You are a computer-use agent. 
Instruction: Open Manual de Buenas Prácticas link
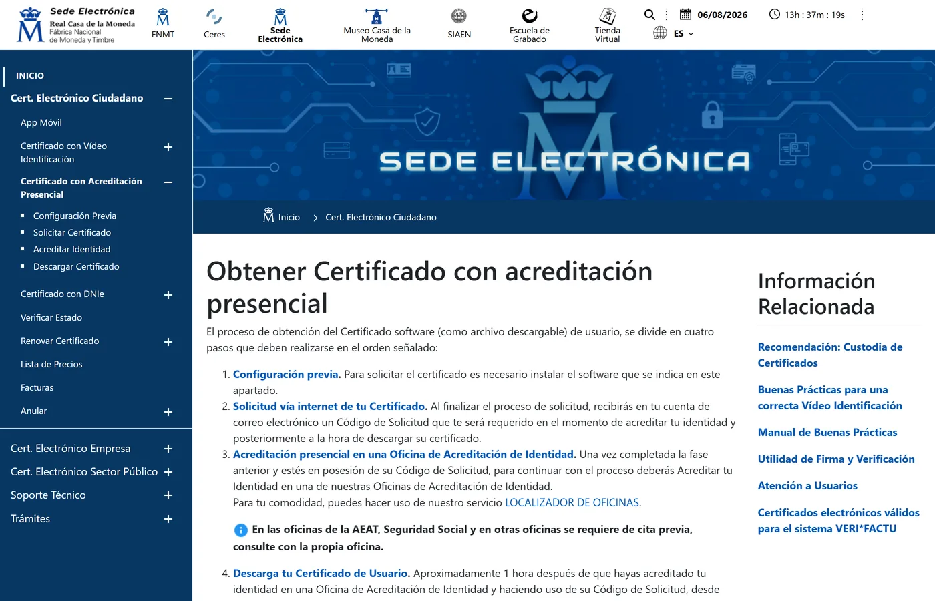pyautogui.click(x=827, y=433)
